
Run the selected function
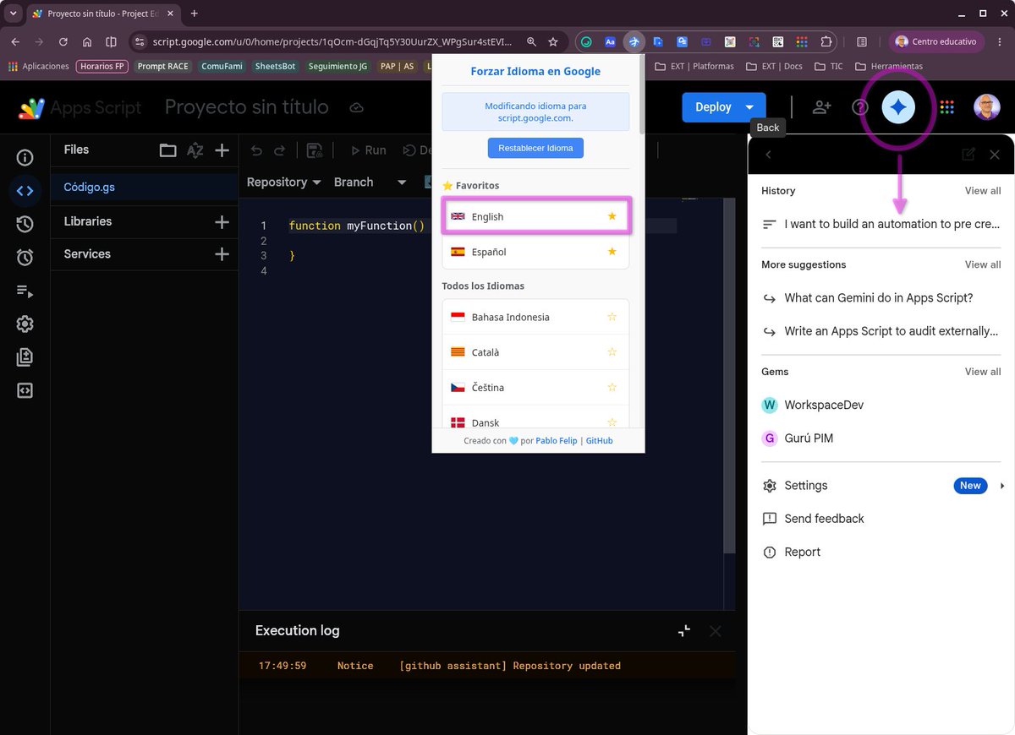tap(368, 150)
